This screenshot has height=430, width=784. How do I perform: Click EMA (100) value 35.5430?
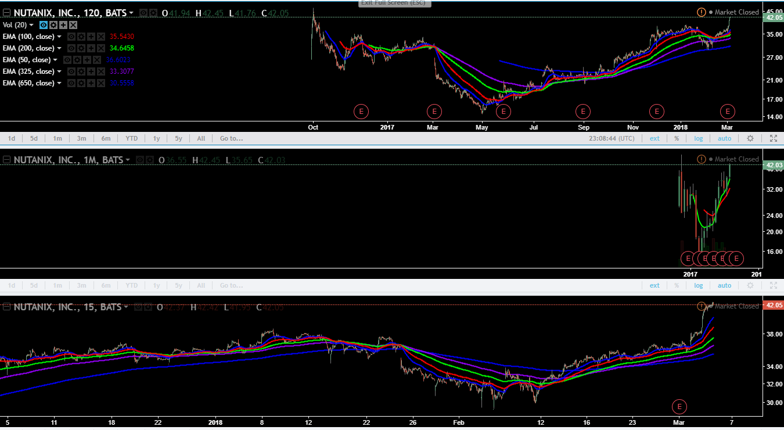click(x=122, y=37)
